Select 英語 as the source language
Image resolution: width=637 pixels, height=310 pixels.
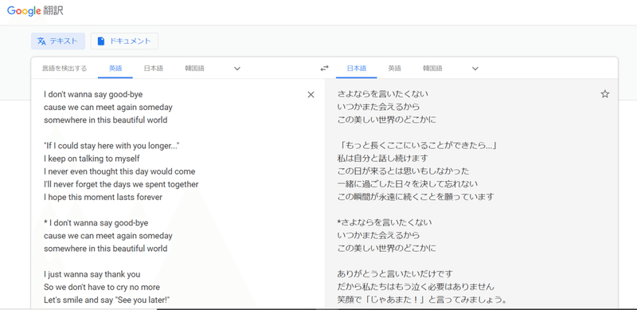[115, 69]
